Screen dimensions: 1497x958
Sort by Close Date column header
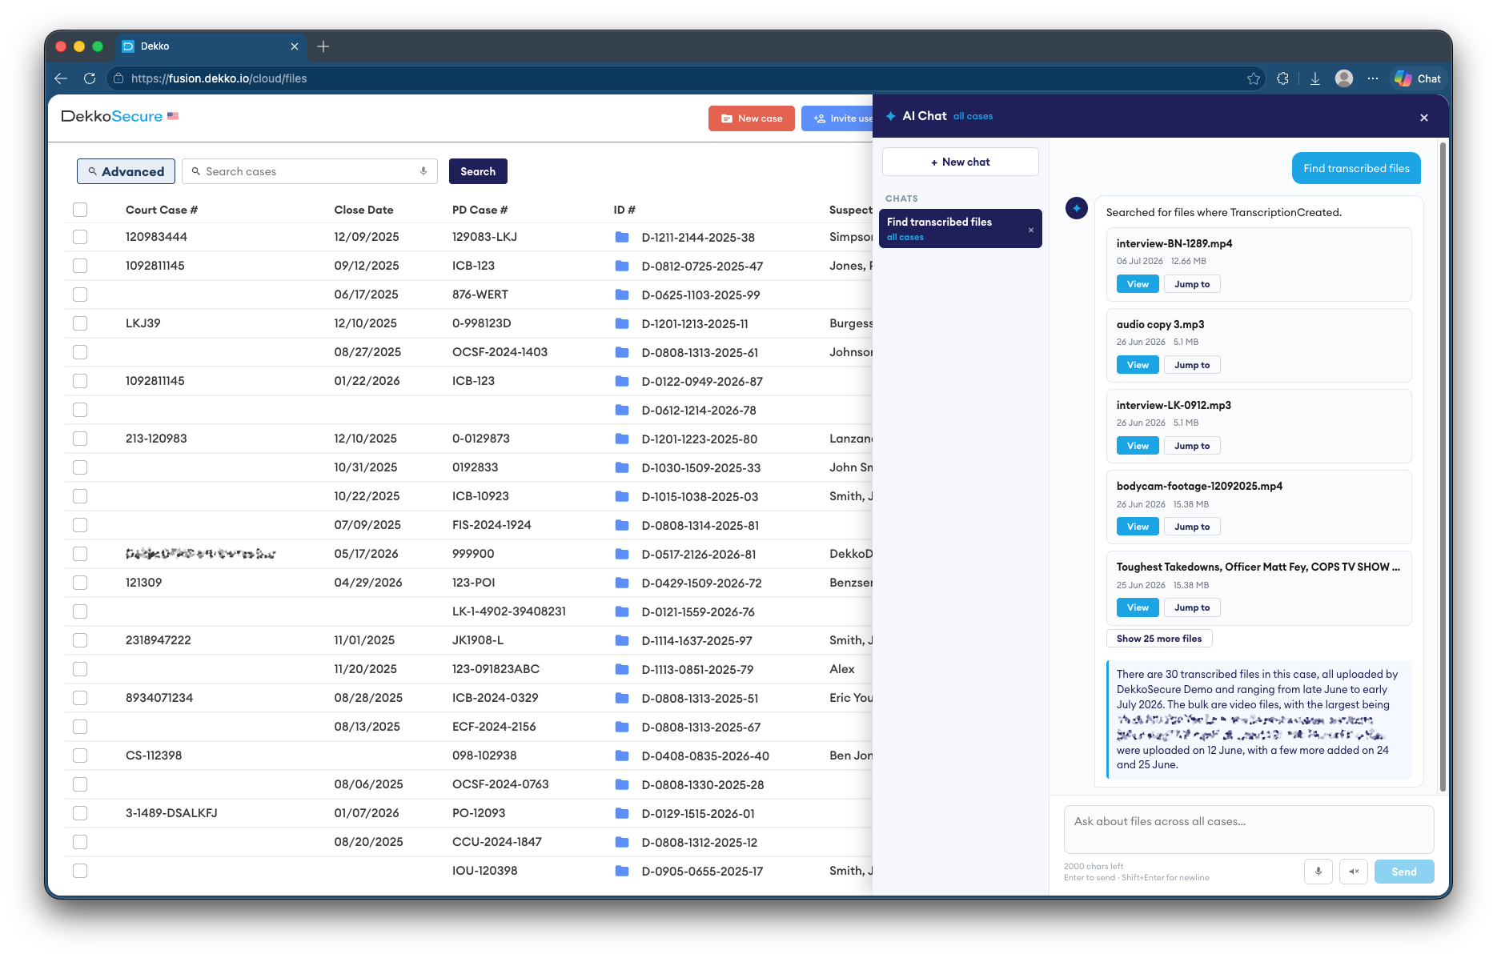(x=363, y=210)
